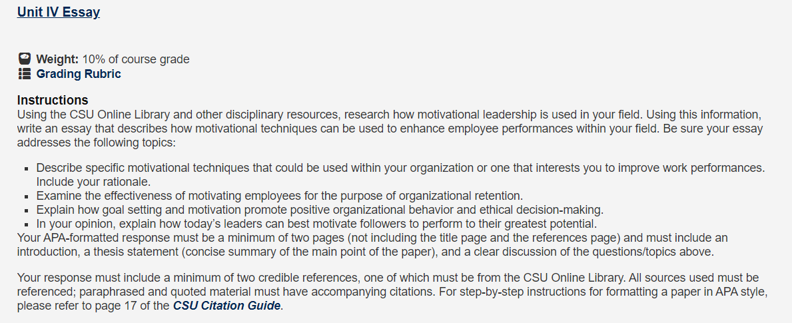Click the bold Weight: label
792x323 pixels.
[57, 59]
